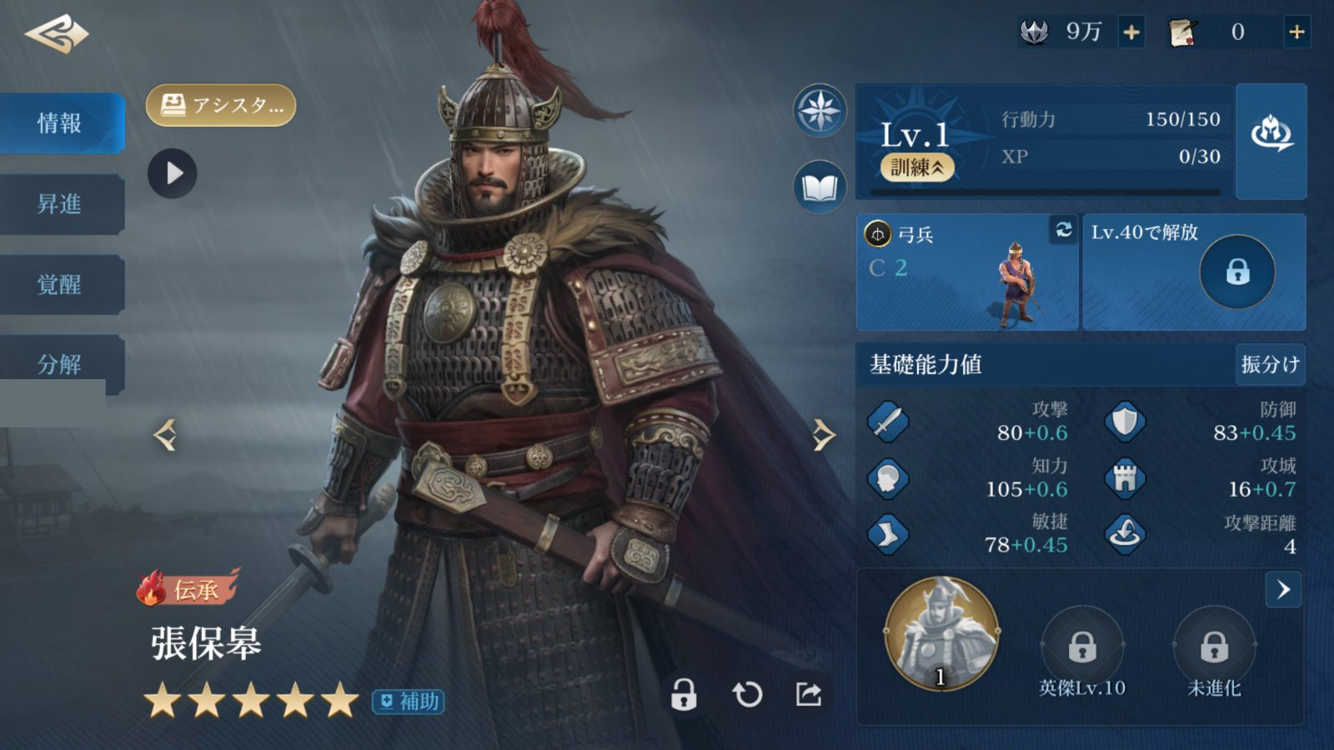Switch to the 覚醒 tab
This screenshot has height=750, width=1334.
(x=62, y=284)
